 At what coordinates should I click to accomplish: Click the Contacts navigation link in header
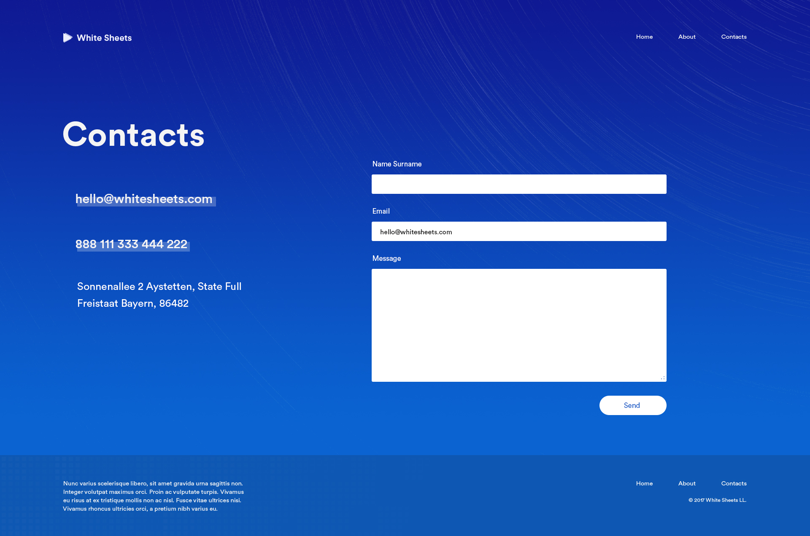[x=733, y=37]
